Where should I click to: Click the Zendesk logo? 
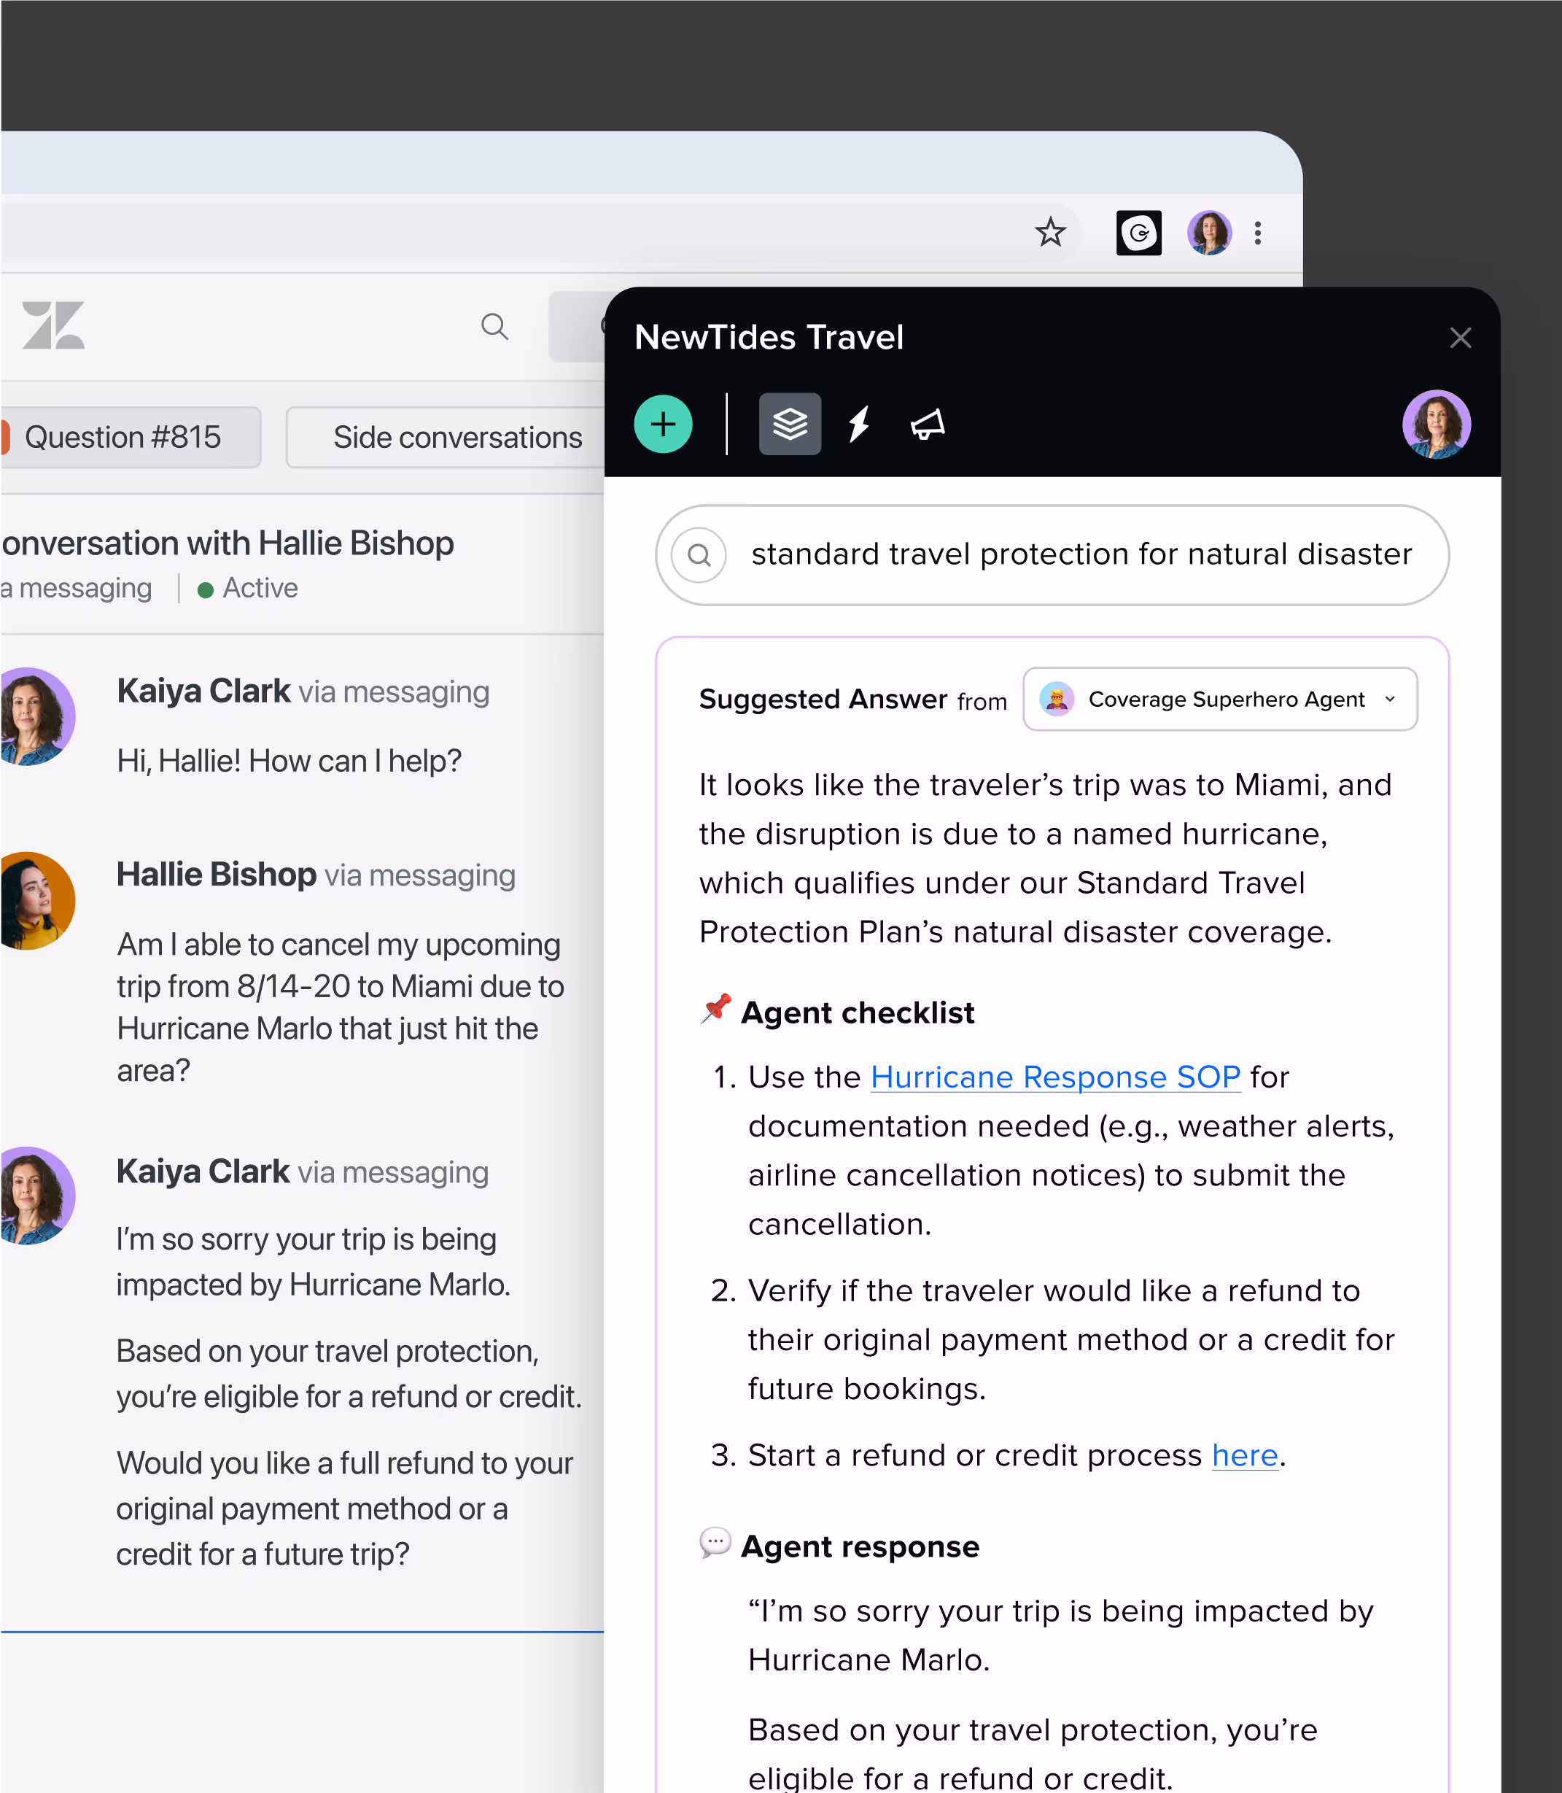(x=53, y=325)
